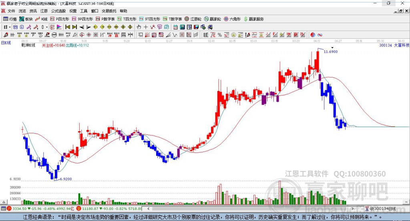Click the 6.9200 low price marker
Image resolution: width=410 pixels, height=221 pixels.
click(x=66, y=179)
